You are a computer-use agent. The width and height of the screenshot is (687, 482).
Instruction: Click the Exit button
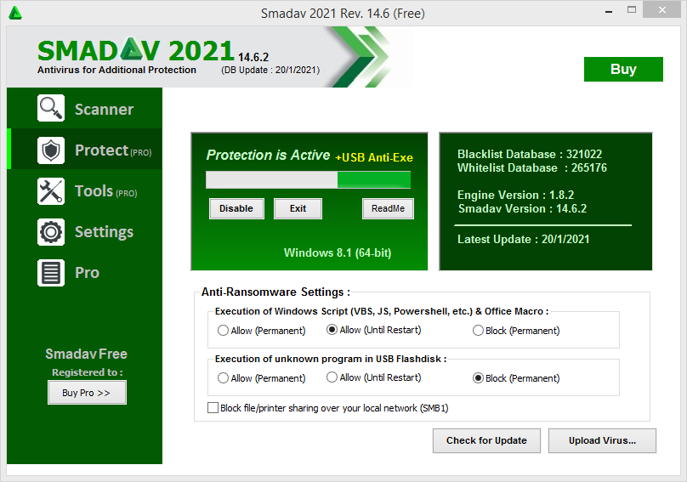coord(298,208)
